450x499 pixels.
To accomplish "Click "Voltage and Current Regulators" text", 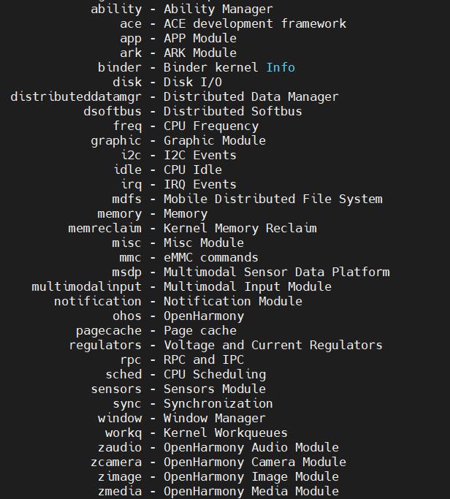I will [273, 345].
